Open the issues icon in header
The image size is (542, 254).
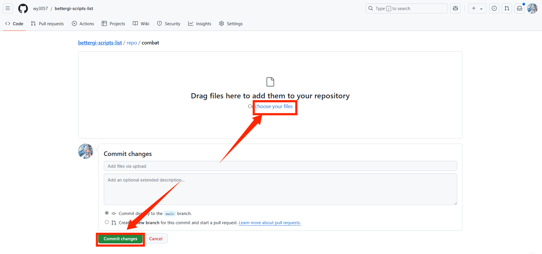(x=494, y=8)
